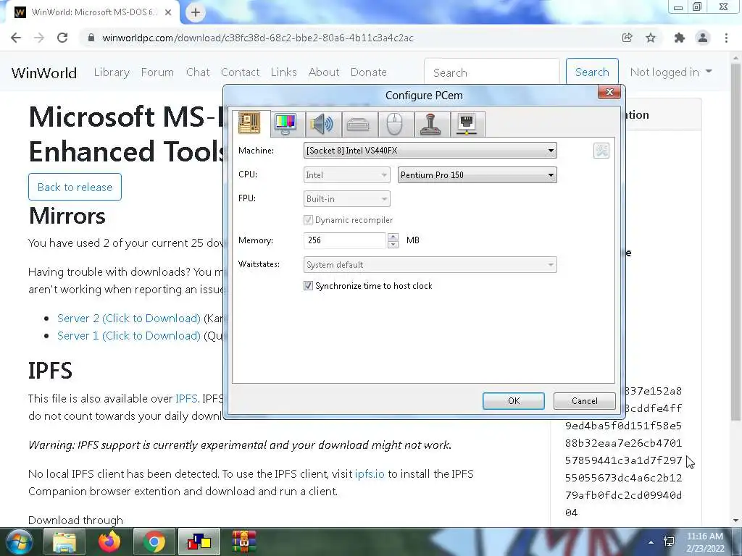Click the Chrome address bar URL
742x556 pixels.
[x=258, y=38]
